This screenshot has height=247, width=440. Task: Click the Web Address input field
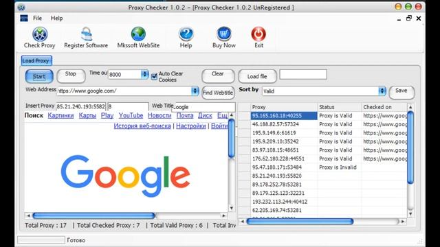tap(124, 91)
